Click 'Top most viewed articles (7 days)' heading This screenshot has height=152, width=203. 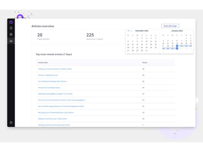(54, 54)
